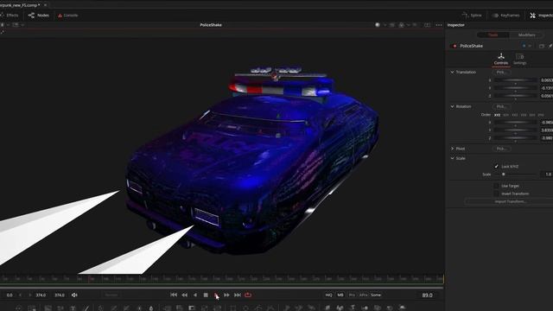The height and width of the screenshot is (311, 553).
Task: Play in reverse
Action: click(x=195, y=295)
